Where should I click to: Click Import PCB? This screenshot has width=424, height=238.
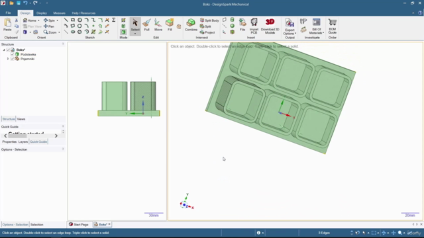[x=254, y=26]
